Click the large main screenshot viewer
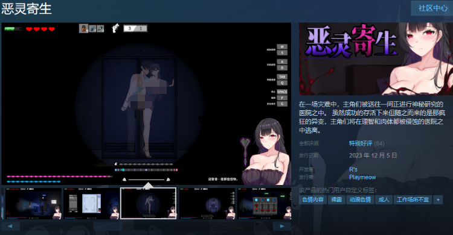Image resolution: width=453 pixels, height=235 pixels. [146, 104]
